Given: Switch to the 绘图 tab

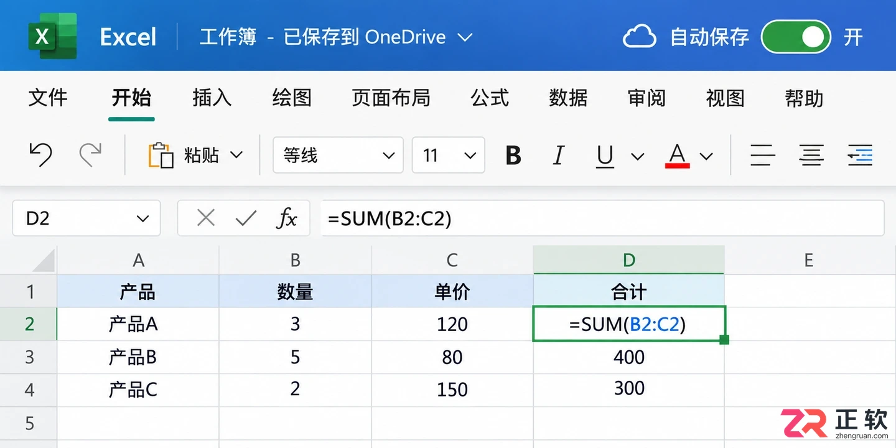Looking at the screenshot, I should 292,98.
